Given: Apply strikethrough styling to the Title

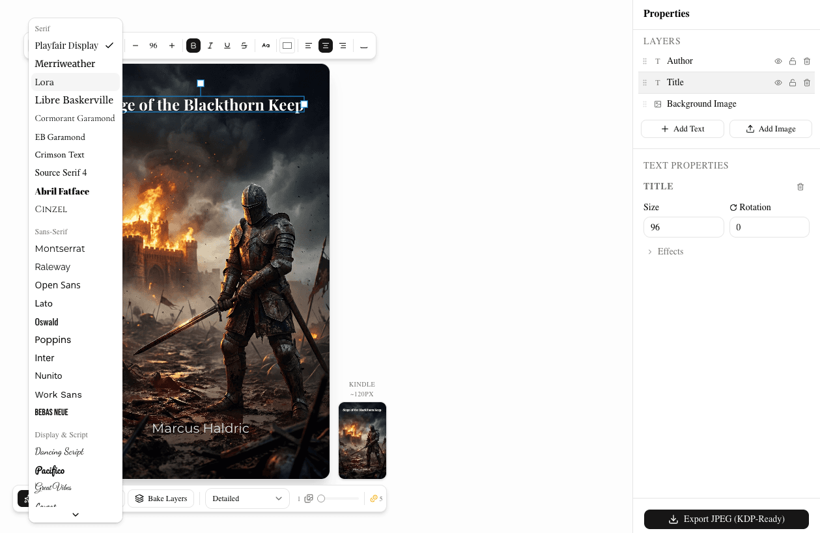Looking at the screenshot, I should coord(244,46).
